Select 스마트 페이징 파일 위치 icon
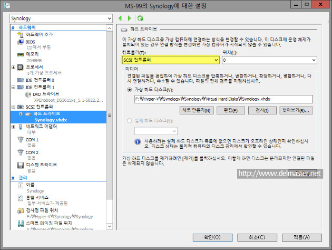The width and height of the screenshot is (332, 250). point(21,223)
